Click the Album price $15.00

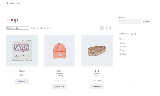pos(22,75)
